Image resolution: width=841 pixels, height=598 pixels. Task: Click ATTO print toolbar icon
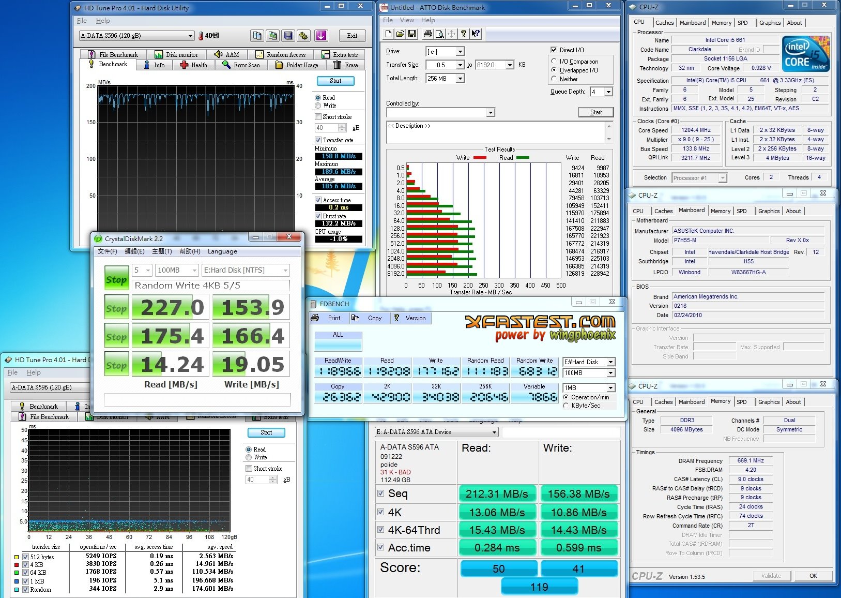coord(427,34)
